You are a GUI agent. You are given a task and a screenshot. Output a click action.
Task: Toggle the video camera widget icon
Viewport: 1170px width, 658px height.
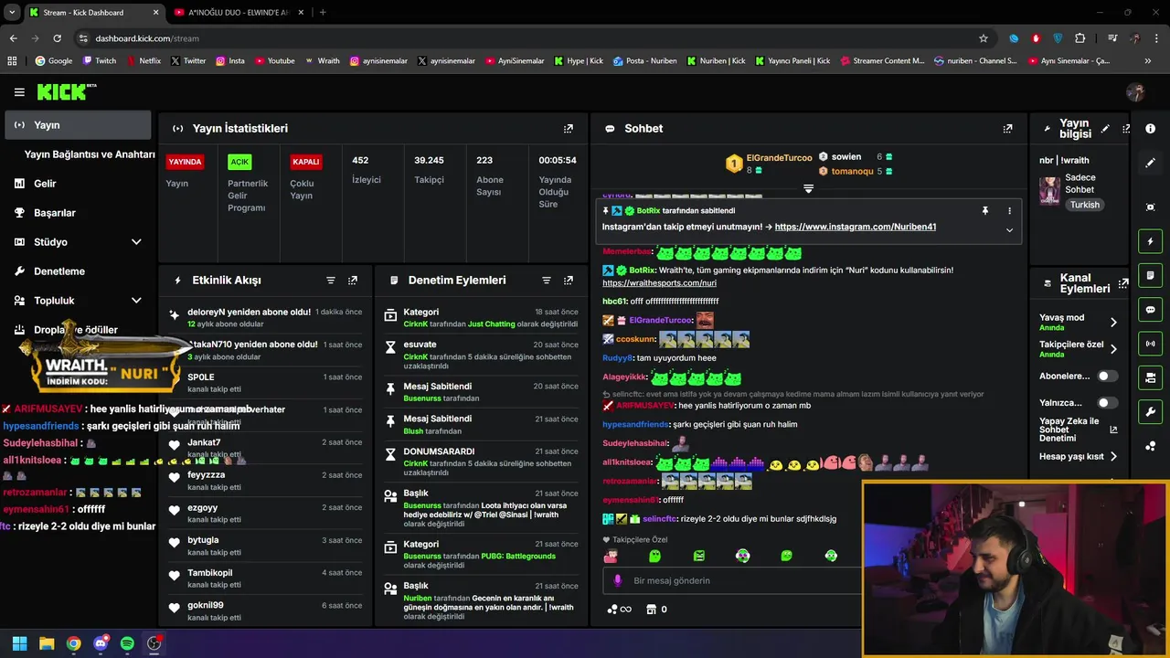click(1150, 377)
